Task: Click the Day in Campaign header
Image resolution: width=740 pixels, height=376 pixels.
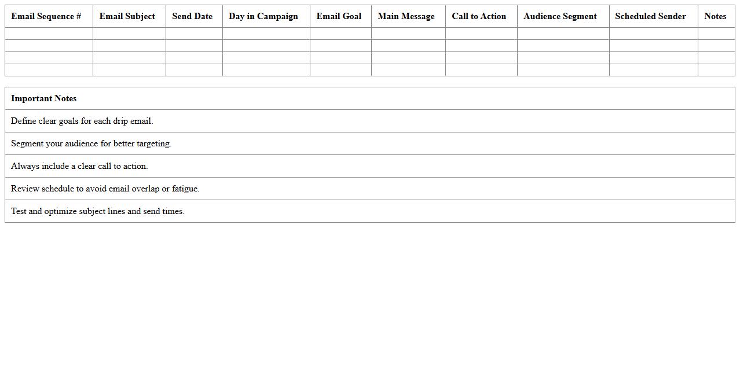Action: click(266, 16)
